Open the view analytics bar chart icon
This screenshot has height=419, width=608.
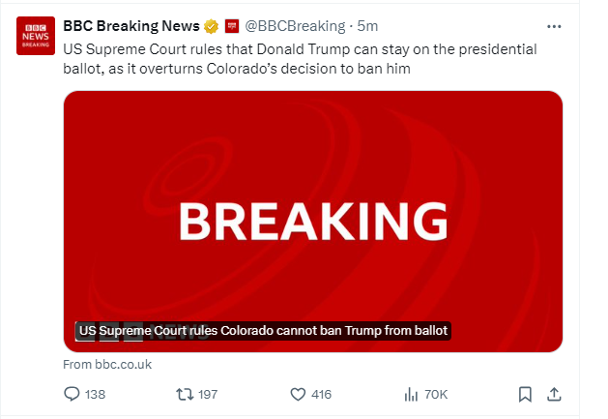[410, 394]
